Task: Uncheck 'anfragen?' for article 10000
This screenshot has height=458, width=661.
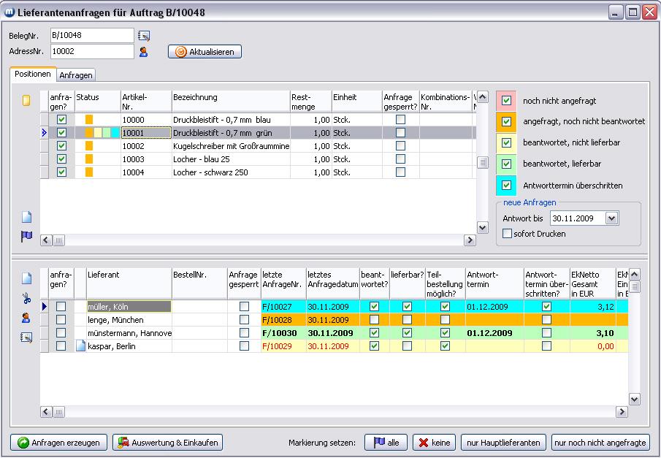Action: [62, 119]
